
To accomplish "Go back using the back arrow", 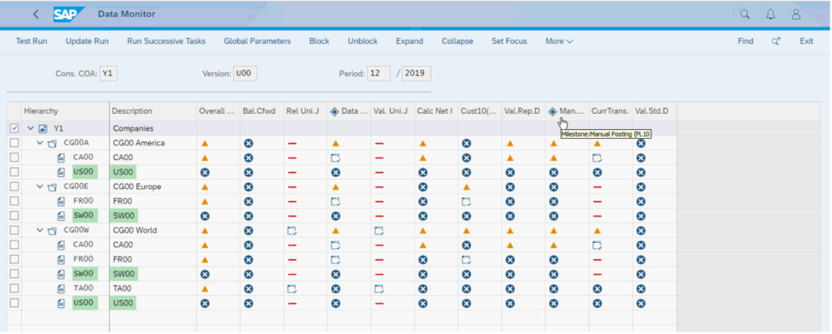I will click(36, 15).
